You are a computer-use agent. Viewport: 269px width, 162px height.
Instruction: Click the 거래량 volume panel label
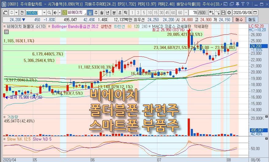pyautogui.click(x=13, y=117)
